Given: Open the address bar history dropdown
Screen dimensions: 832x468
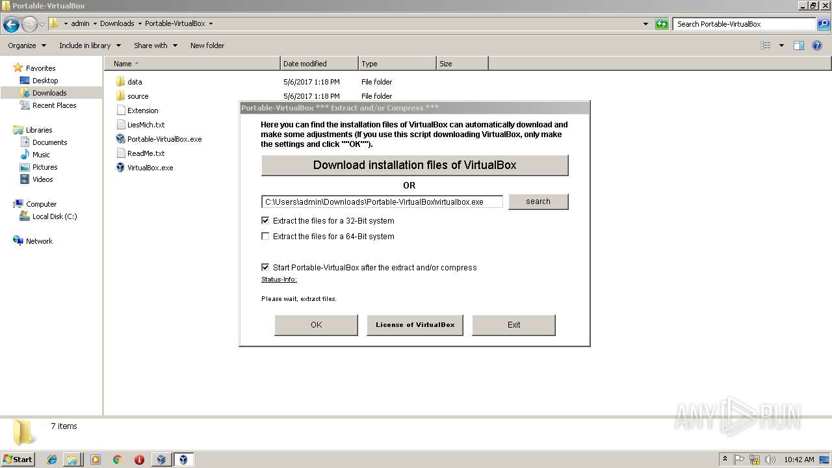Looking at the screenshot, I should pyautogui.click(x=645, y=24).
